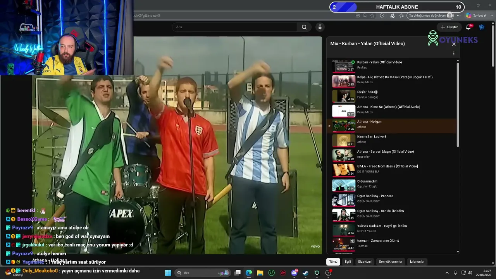Image resolution: width=496 pixels, height=279 pixels.
Task: Select currently playing Athena - Holigan entry
Action: 392,126
